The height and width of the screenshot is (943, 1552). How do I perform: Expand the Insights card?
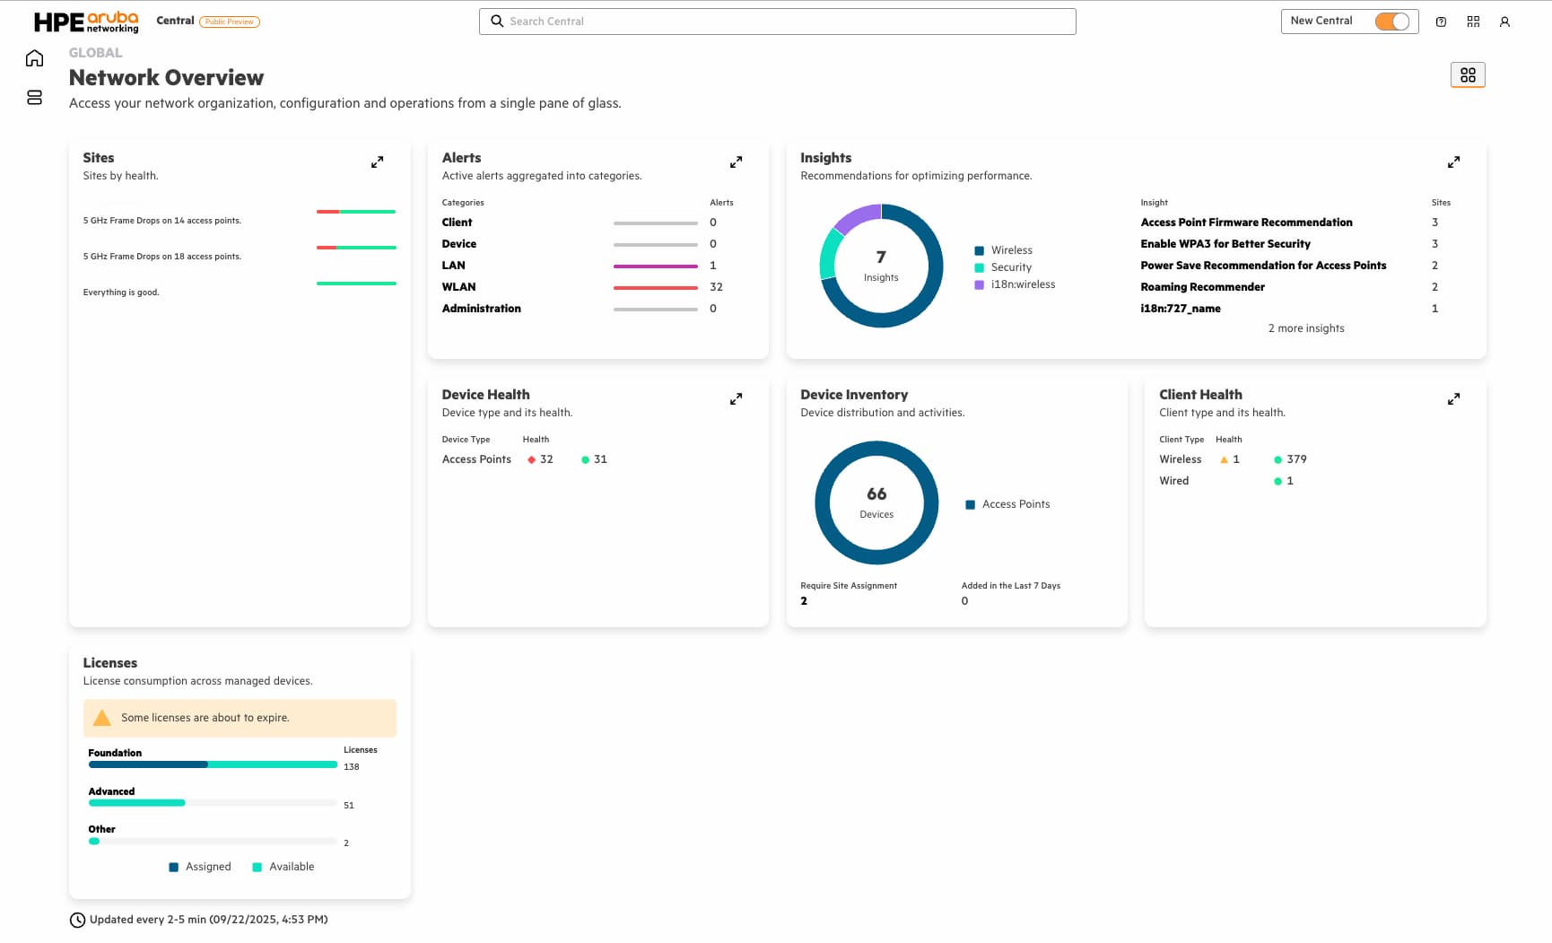coord(1453,162)
